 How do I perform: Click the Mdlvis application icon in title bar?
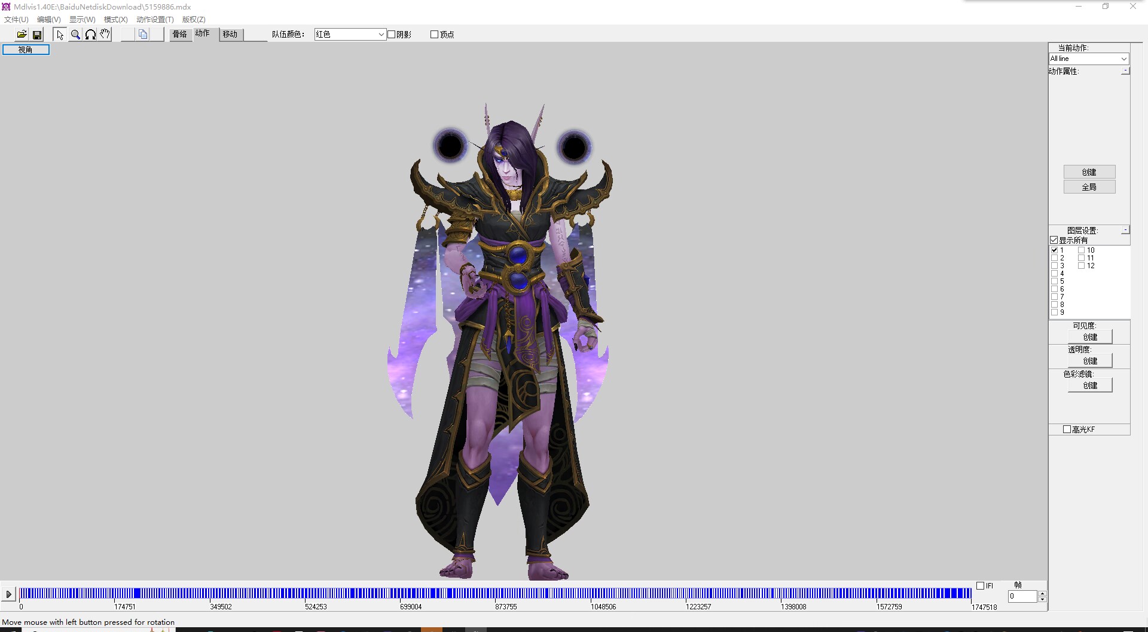tap(6, 7)
